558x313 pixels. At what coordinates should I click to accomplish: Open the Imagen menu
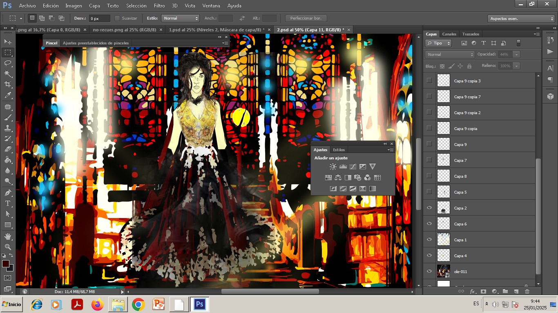coord(74,6)
